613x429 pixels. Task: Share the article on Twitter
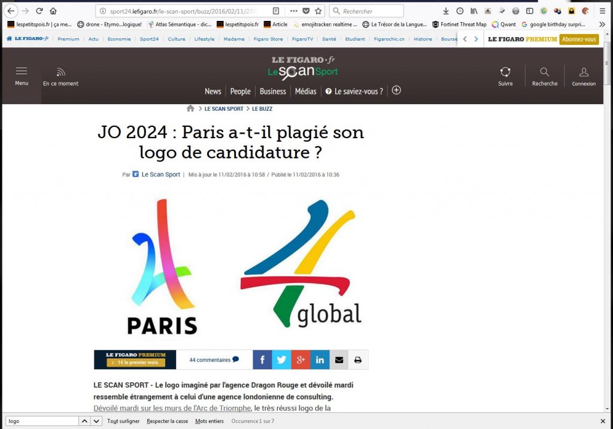(x=281, y=360)
